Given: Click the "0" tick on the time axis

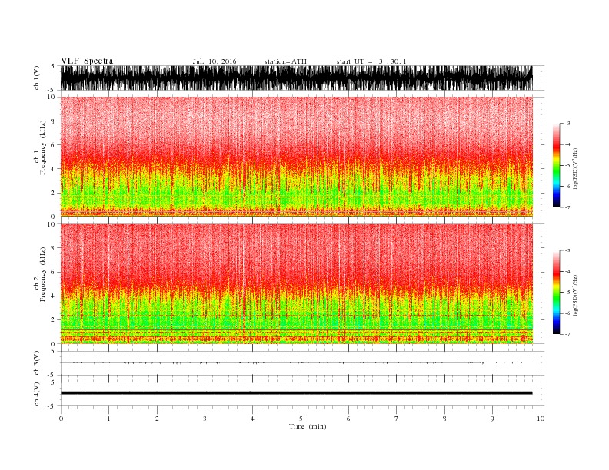Looking at the screenshot, I should [61, 419].
